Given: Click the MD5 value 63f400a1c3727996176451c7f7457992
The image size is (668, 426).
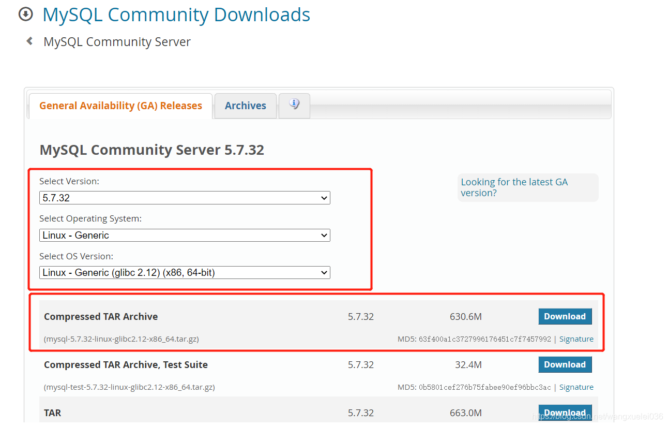Looking at the screenshot, I should [485, 339].
